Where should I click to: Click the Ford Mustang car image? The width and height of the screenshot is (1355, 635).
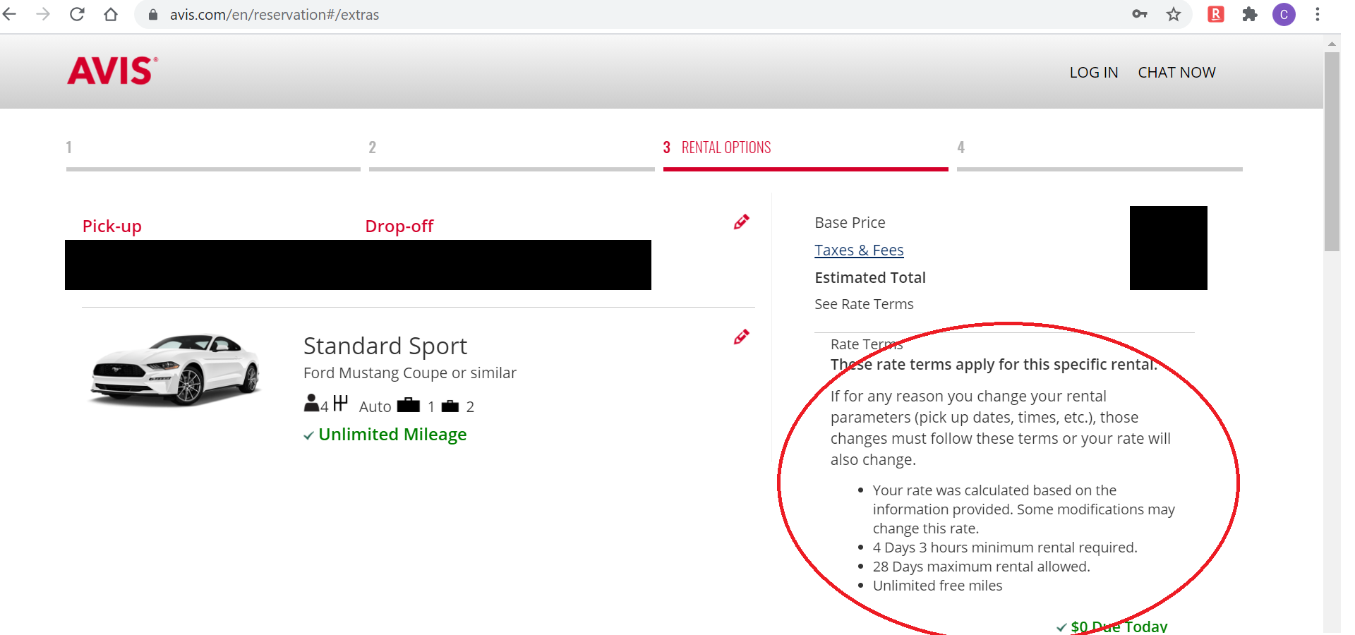176,370
